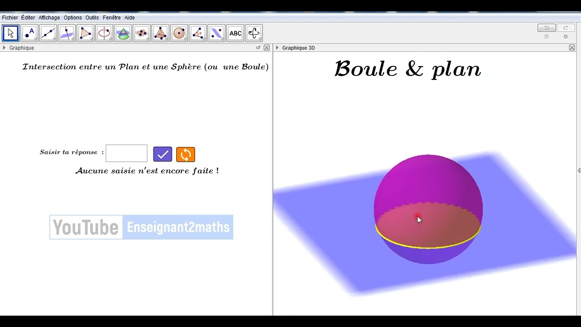Select the Polygon tool

(x=85, y=33)
